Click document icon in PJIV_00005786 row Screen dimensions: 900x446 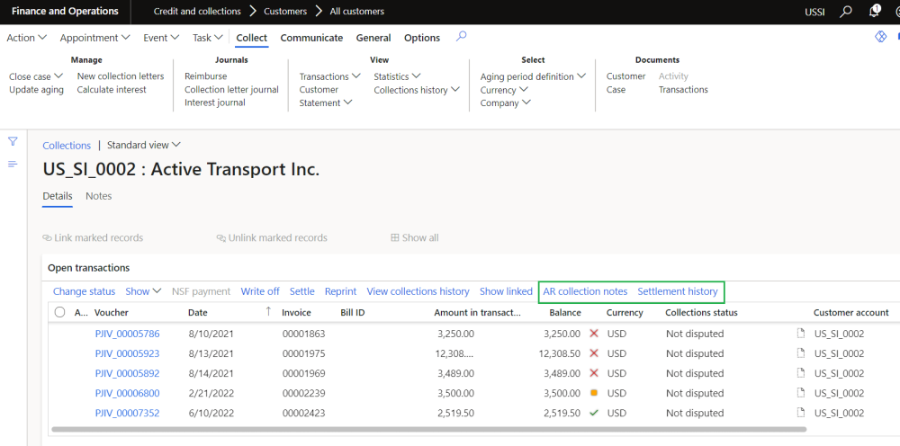click(x=800, y=334)
